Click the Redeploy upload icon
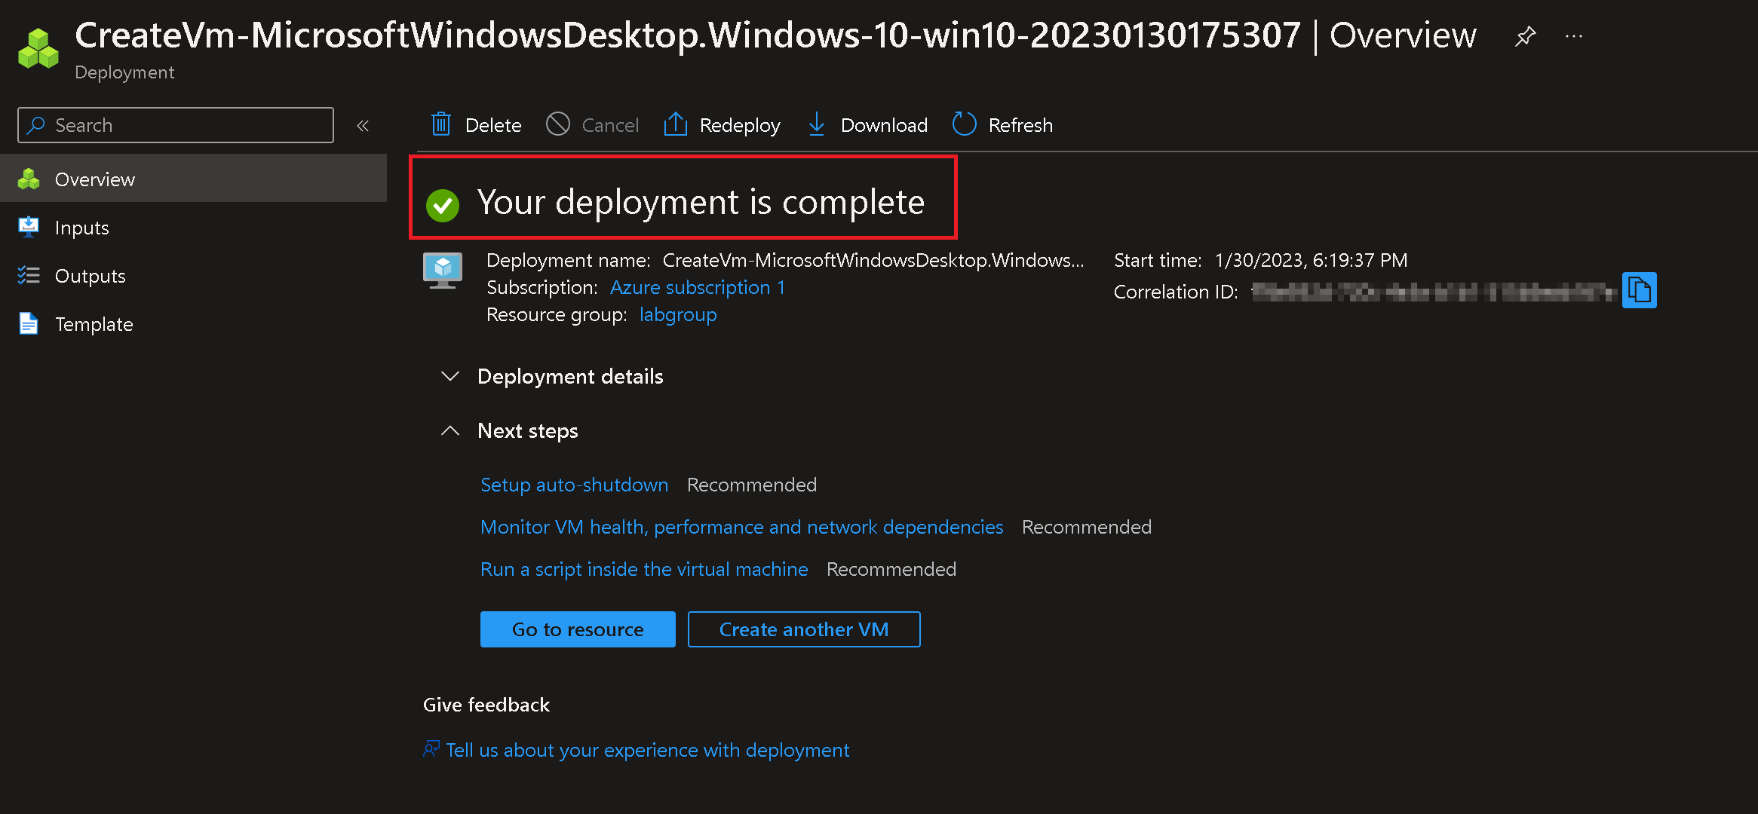1758x814 pixels. tap(675, 124)
